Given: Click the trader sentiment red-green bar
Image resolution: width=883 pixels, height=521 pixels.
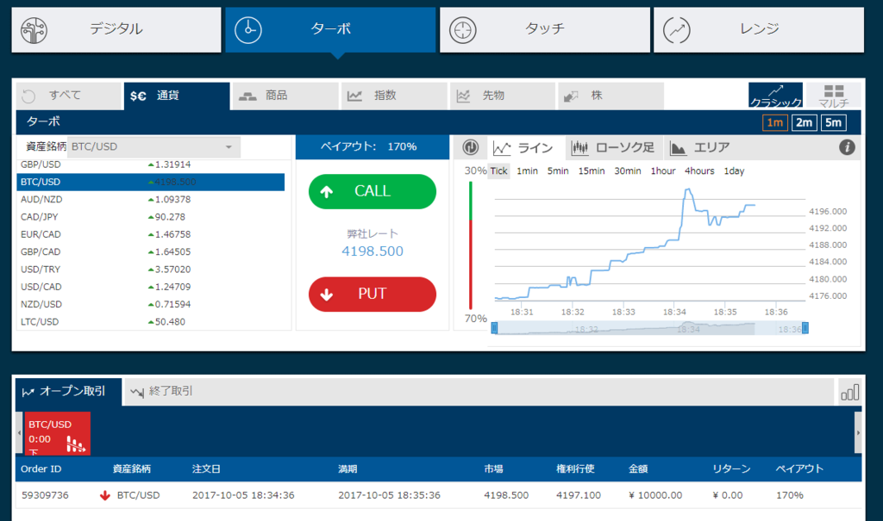Looking at the screenshot, I should (471, 245).
